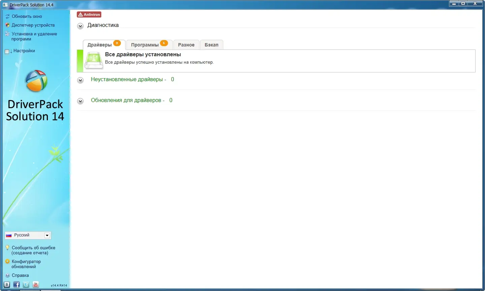Screen dimensions: 485x291
Task: Click the Все драйверы установлены status heading
Action: 143,54
